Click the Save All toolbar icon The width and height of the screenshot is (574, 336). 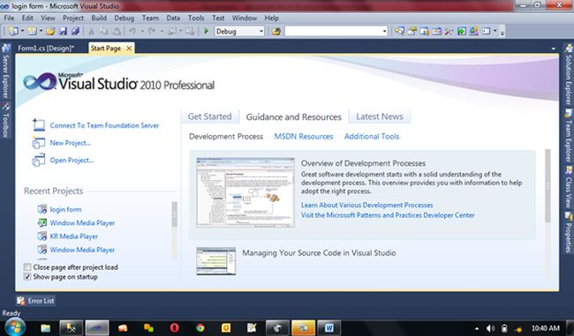pyautogui.click(x=75, y=32)
